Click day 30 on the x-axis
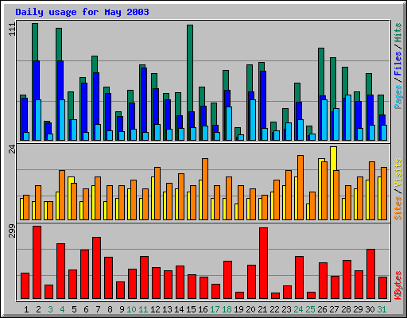Screen dimensions: 407x318 (370, 309)
